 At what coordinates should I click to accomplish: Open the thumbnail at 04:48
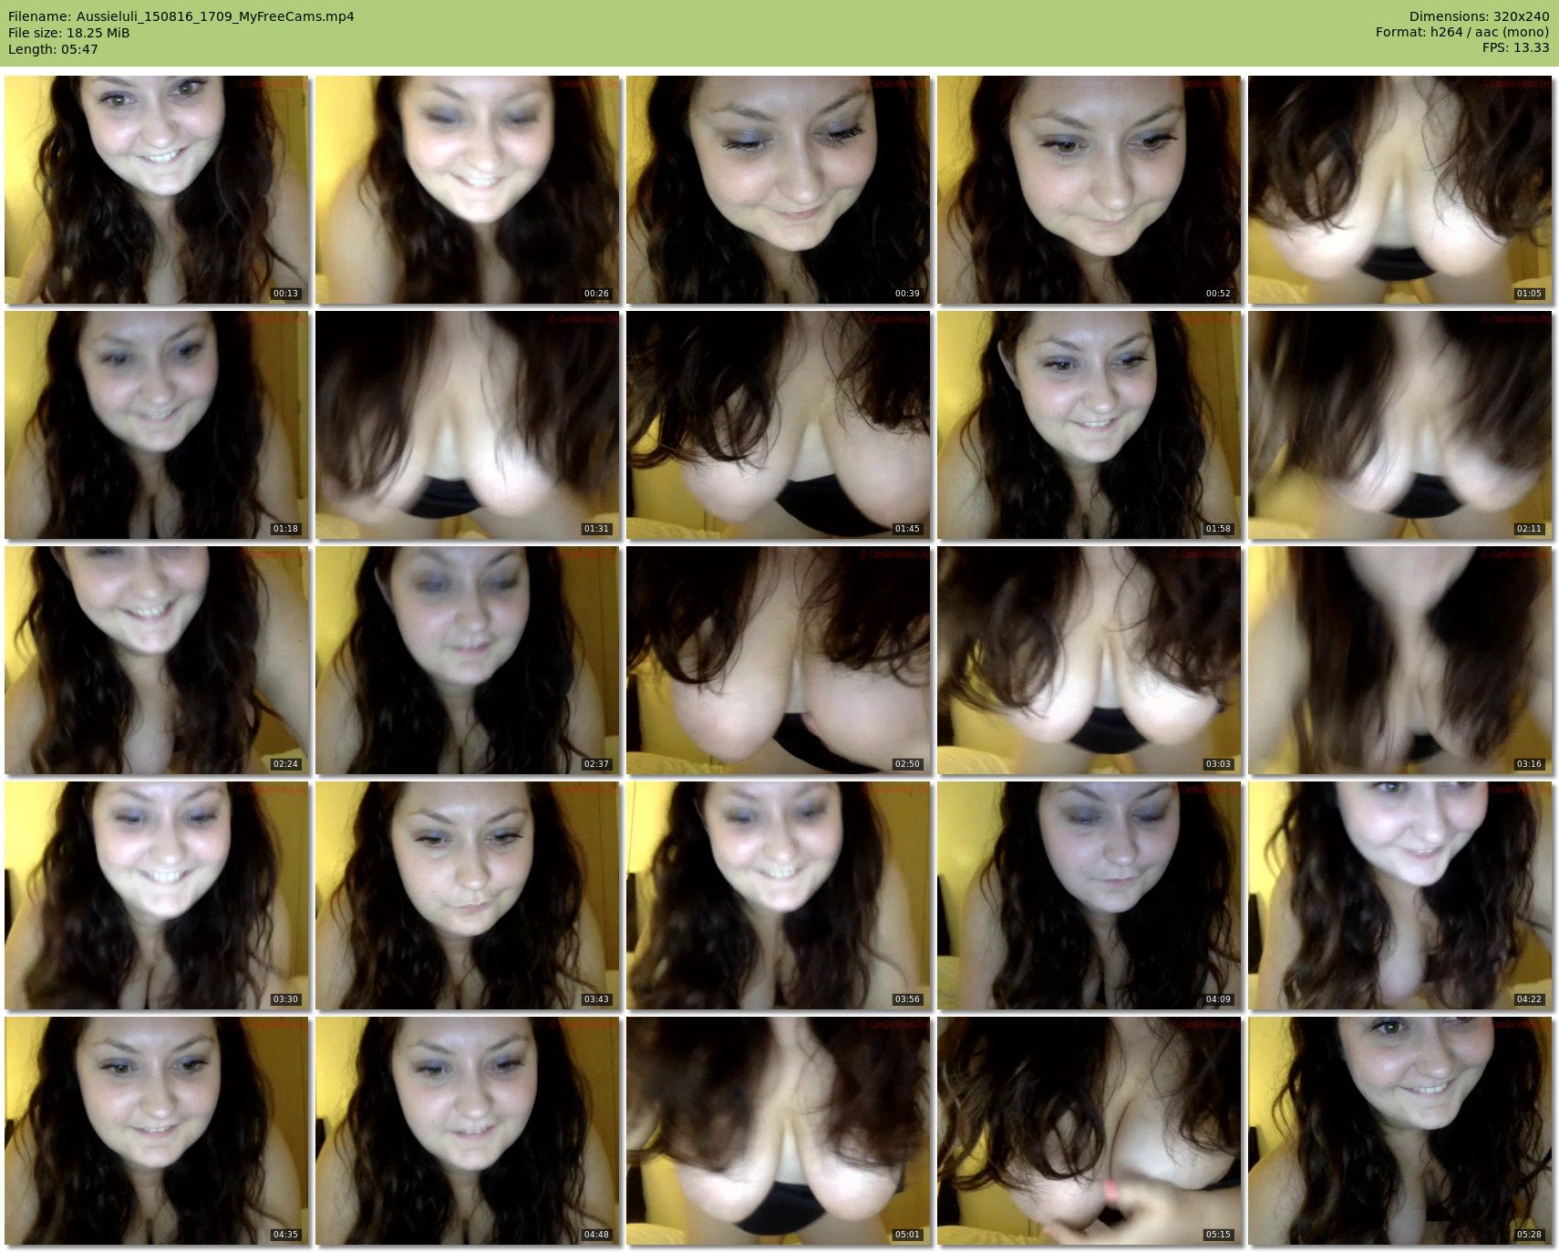coord(468,1131)
